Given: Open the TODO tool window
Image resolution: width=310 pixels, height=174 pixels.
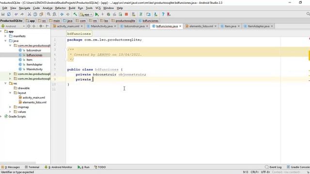Looking at the screenshot, I should 100,167.
